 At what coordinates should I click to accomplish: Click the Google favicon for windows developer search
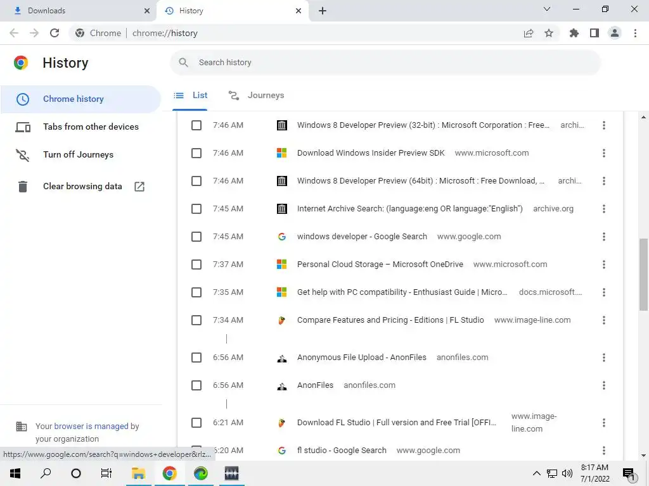(282, 237)
